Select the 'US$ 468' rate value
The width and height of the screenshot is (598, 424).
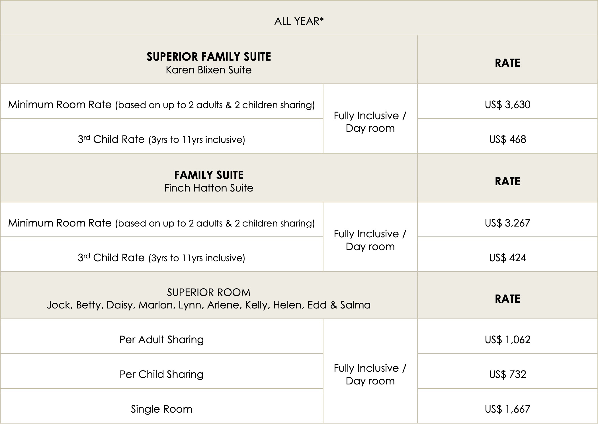507,139
